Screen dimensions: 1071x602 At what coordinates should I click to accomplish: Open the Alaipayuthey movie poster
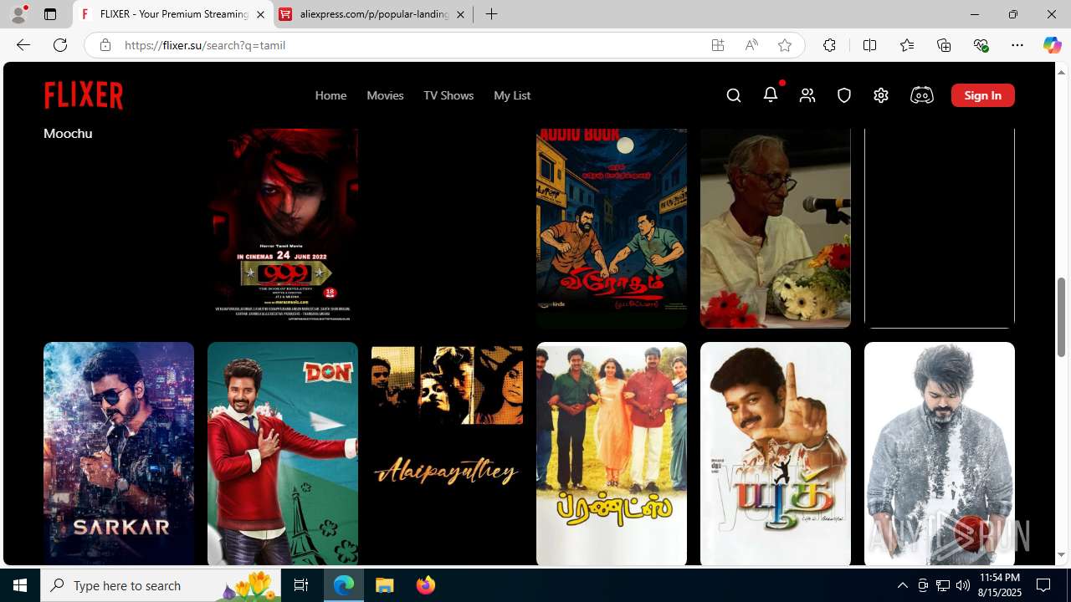click(x=447, y=453)
